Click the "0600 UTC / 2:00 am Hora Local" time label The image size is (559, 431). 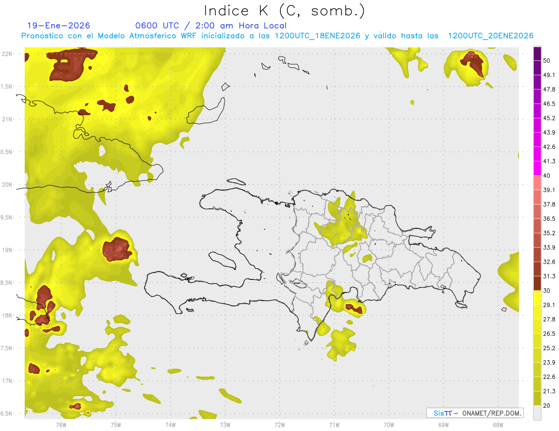click(211, 26)
